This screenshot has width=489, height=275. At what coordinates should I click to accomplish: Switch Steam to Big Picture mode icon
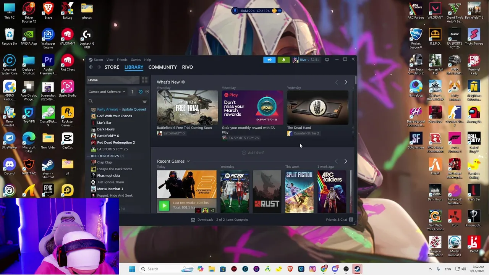(x=327, y=60)
